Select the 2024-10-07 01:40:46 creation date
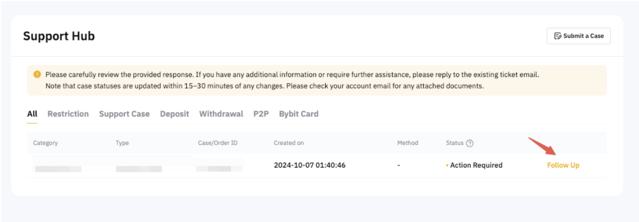 tap(309, 165)
